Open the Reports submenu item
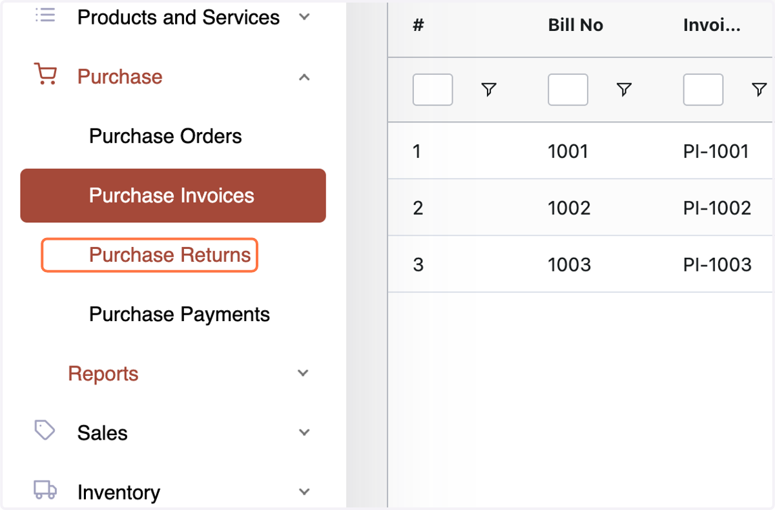Screen dimensions: 775x510 click(x=103, y=373)
